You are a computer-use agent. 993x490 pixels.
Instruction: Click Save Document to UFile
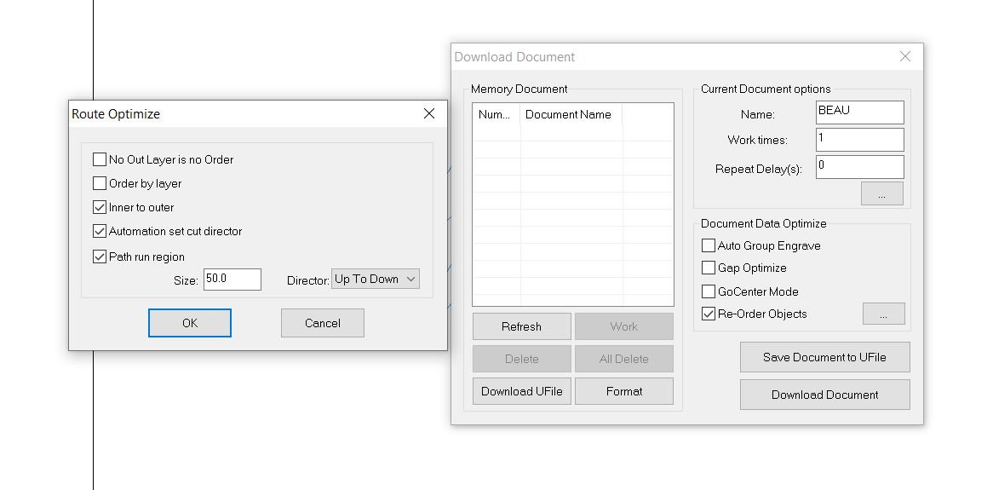click(824, 357)
